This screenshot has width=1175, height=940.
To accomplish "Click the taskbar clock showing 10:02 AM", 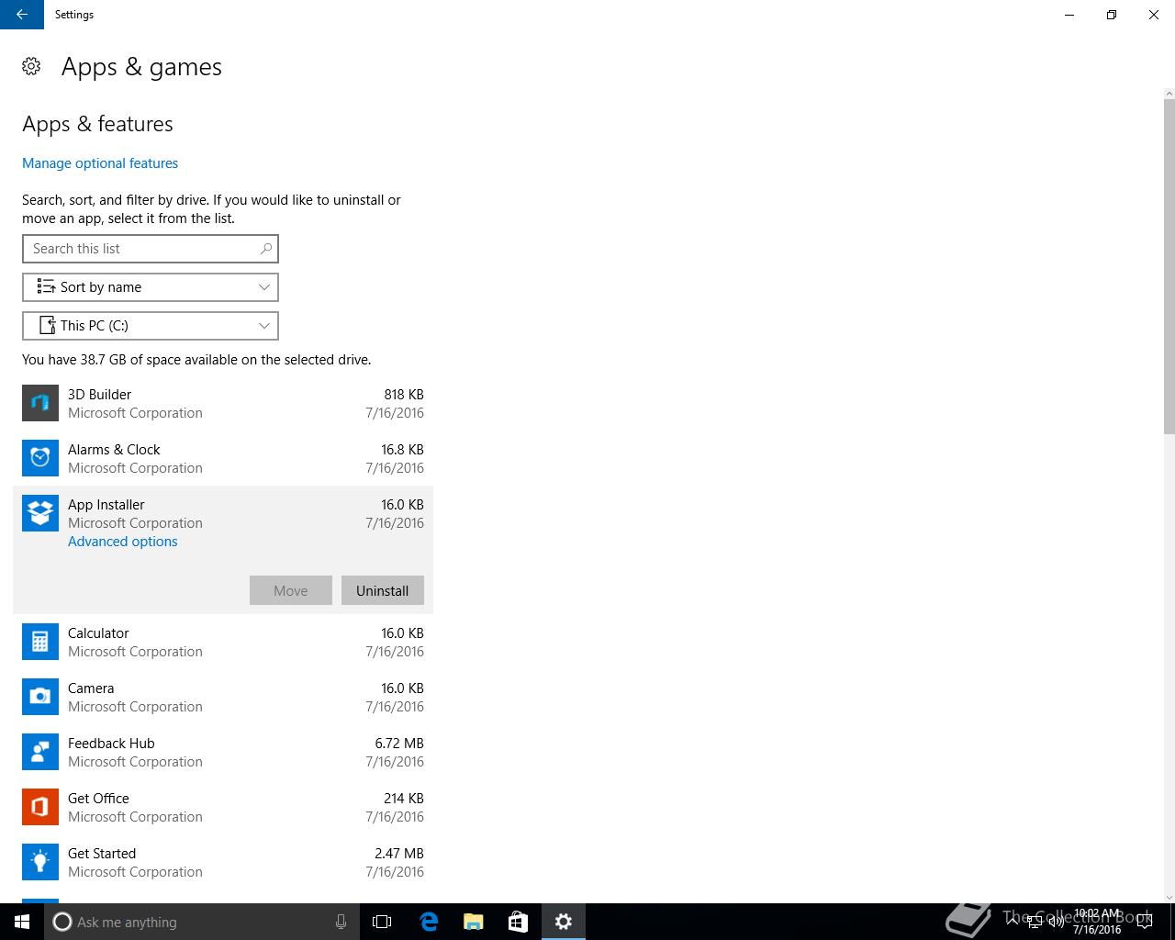I will click(1097, 922).
